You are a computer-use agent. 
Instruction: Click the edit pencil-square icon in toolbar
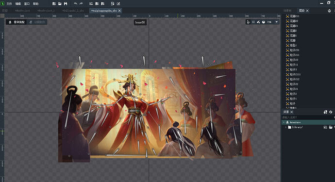tap(118, 3)
